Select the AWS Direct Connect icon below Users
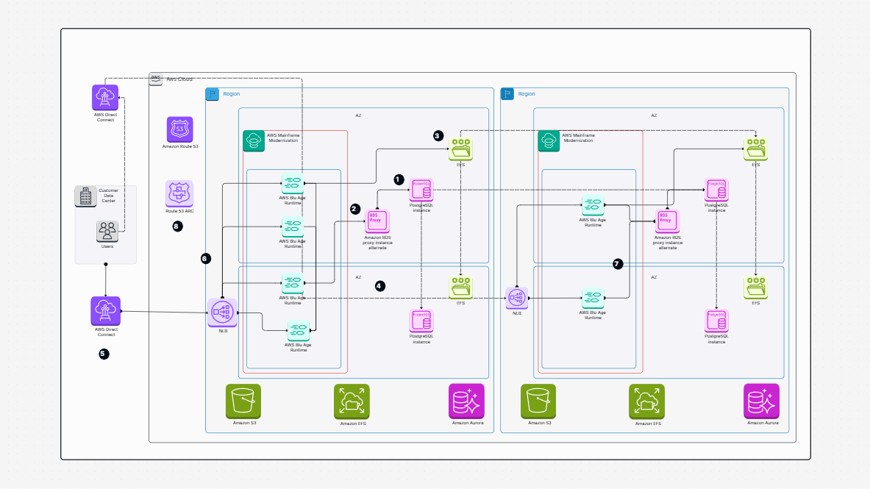870x489 pixels. click(x=105, y=311)
